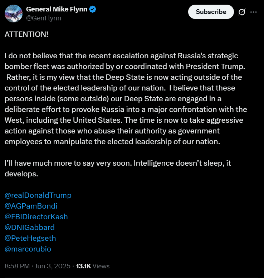Go to the @PeteHegseth profile mention

point(30,238)
